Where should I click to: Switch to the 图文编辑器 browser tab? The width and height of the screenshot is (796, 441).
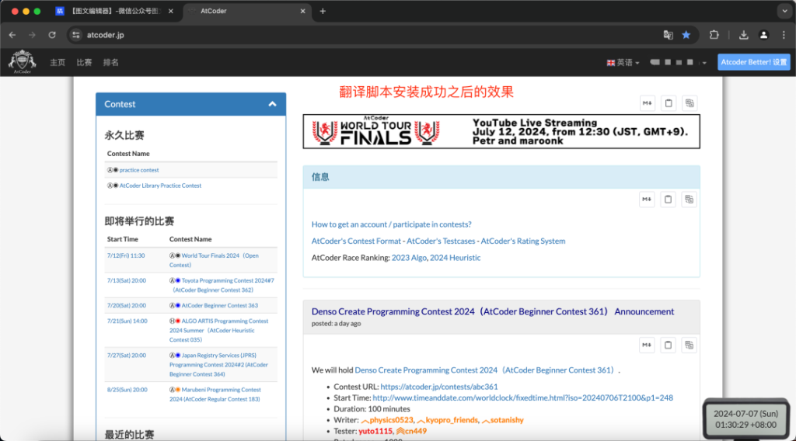coord(115,11)
